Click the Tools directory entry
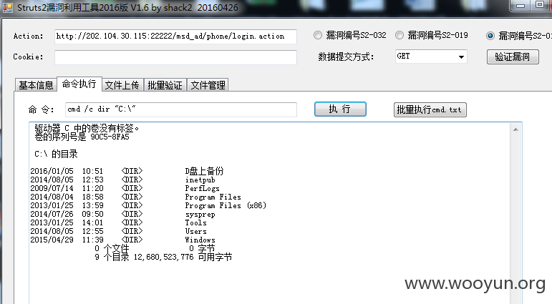 195,222
